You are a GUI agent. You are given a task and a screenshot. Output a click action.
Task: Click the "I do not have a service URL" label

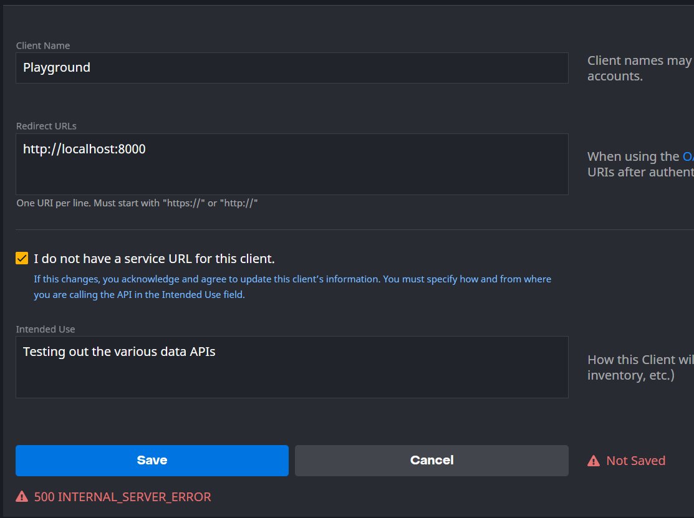click(x=154, y=258)
